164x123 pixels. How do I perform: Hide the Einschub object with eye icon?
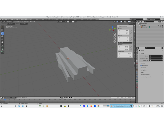coord(160,27)
